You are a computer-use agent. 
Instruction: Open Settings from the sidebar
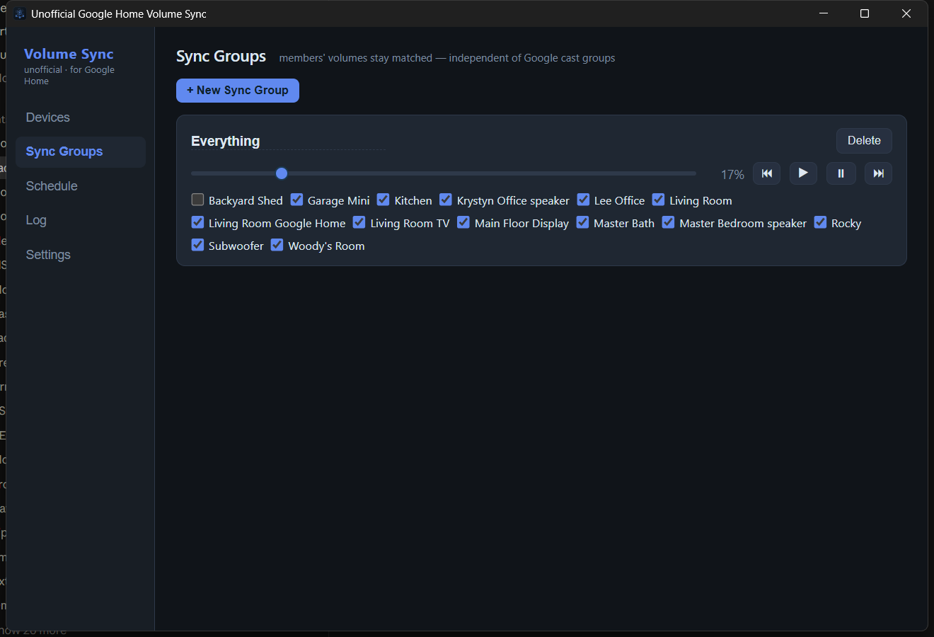pos(81,255)
